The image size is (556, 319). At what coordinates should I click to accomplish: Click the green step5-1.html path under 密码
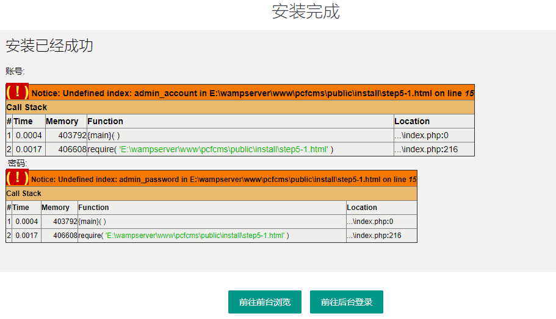click(195, 236)
